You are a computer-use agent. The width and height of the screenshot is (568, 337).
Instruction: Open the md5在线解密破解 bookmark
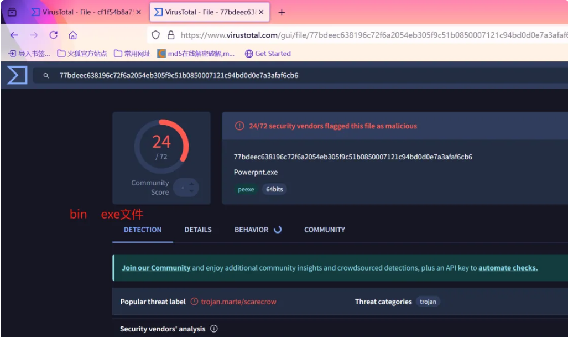(x=196, y=54)
